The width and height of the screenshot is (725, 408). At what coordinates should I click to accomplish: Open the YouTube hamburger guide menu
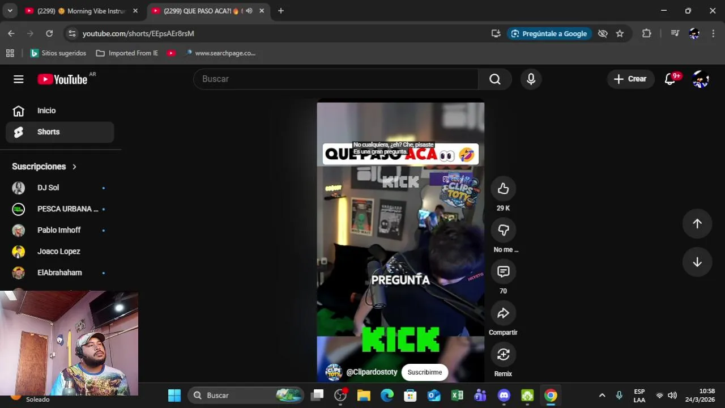click(x=19, y=79)
